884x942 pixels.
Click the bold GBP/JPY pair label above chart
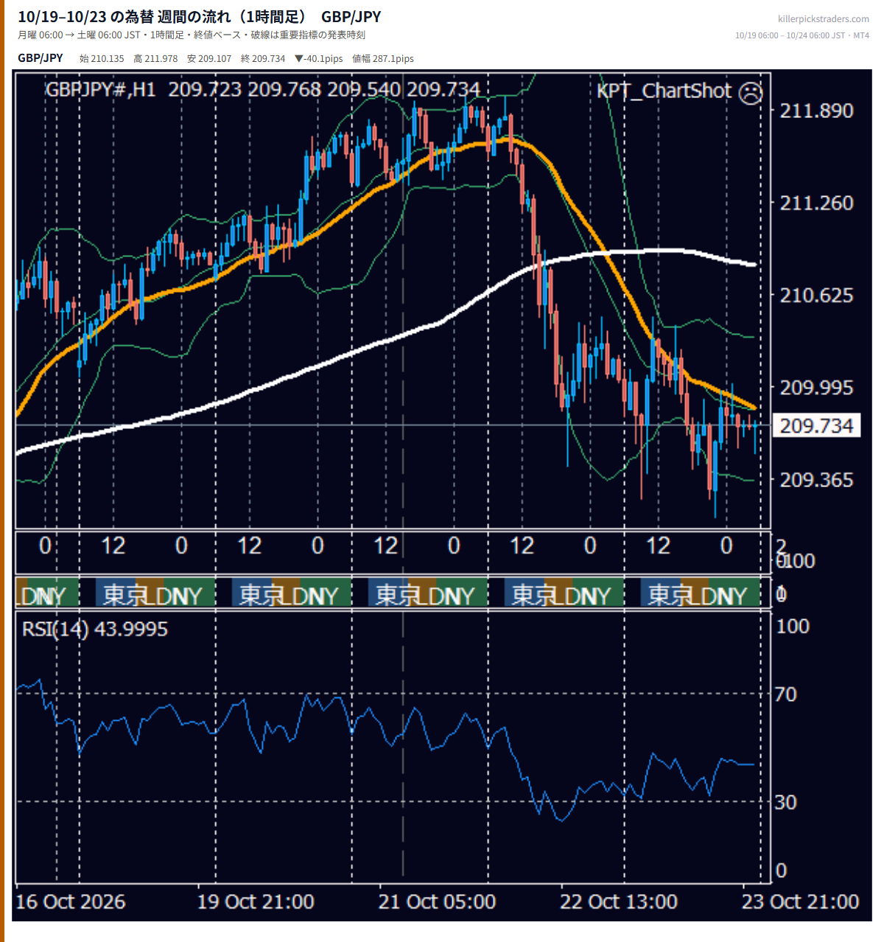[x=41, y=58]
